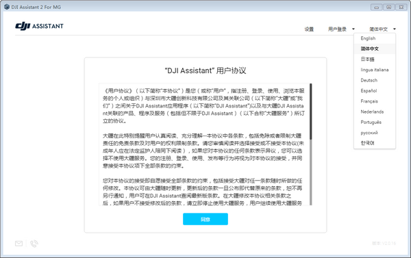Maximize the DJI Assistant window

(388, 7)
